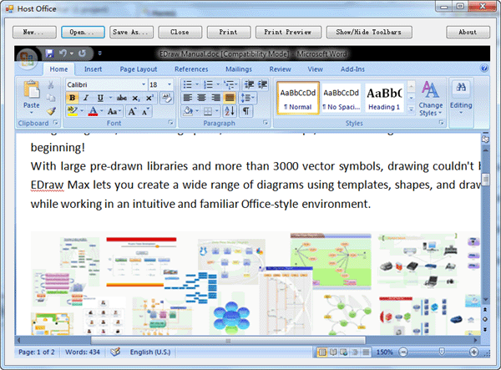
Task: Click the Redo icon in quick access toolbar
Action: [82, 53]
